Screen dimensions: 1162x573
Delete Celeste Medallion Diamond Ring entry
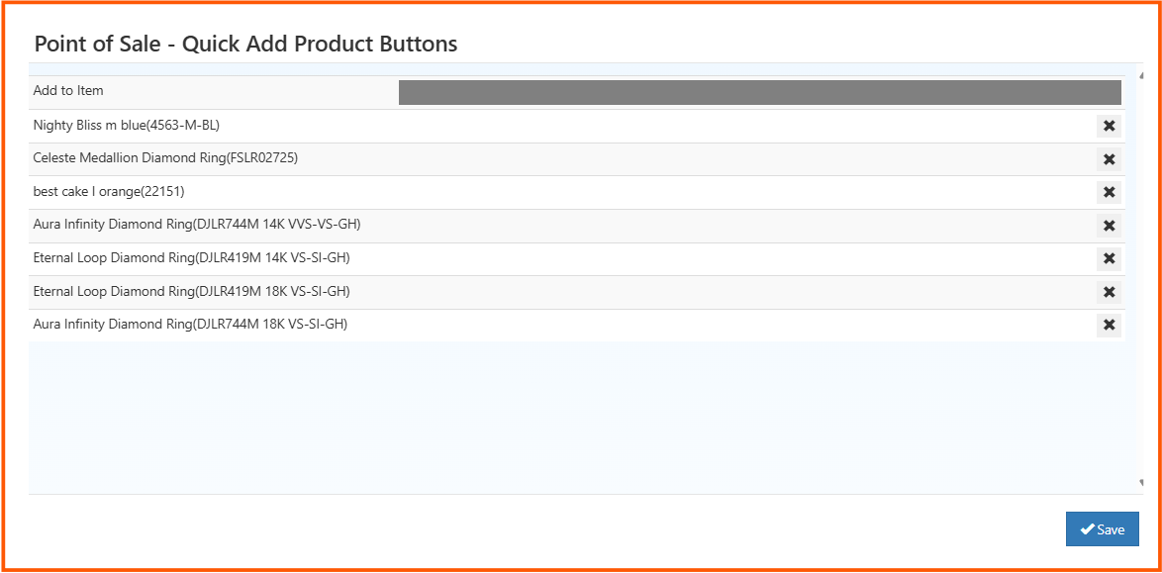[1109, 159]
